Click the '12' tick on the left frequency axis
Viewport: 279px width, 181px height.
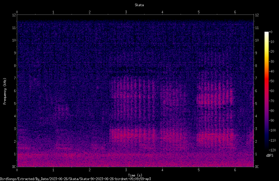pyautogui.click(x=14, y=15)
